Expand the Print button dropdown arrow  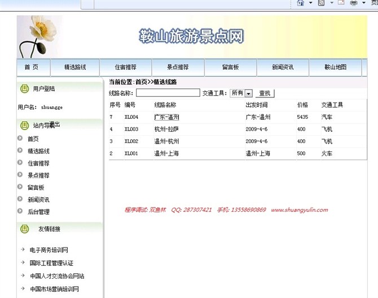[x=364, y=3]
